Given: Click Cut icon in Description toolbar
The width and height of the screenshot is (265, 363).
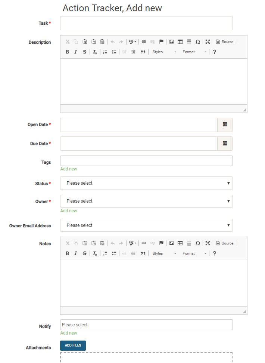Looking at the screenshot, I should click(68, 41).
